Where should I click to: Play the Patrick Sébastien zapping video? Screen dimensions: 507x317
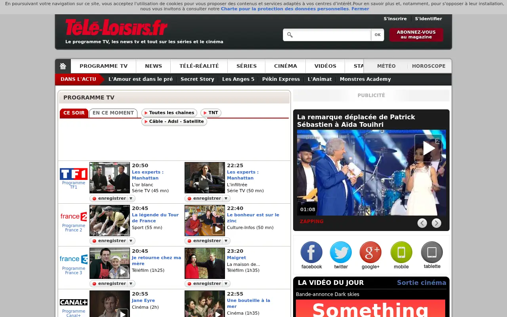428,148
